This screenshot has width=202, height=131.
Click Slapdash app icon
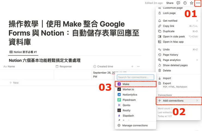click(x=119, y=116)
